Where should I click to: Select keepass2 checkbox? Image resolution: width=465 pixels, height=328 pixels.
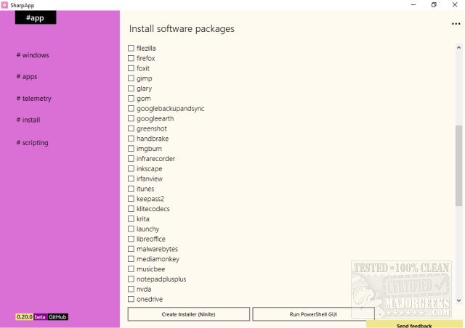point(131,199)
